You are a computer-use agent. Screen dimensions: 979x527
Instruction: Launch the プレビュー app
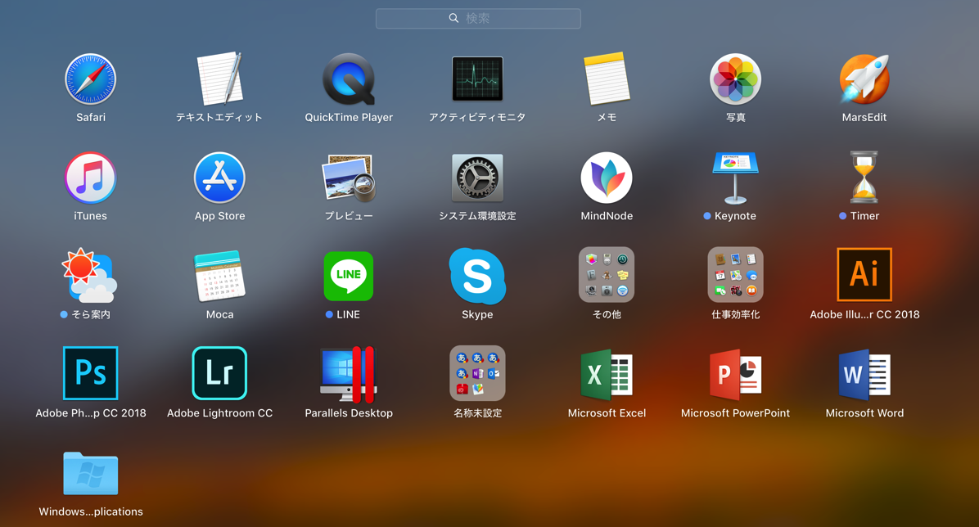pyautogui.click(x=349, y=178)
